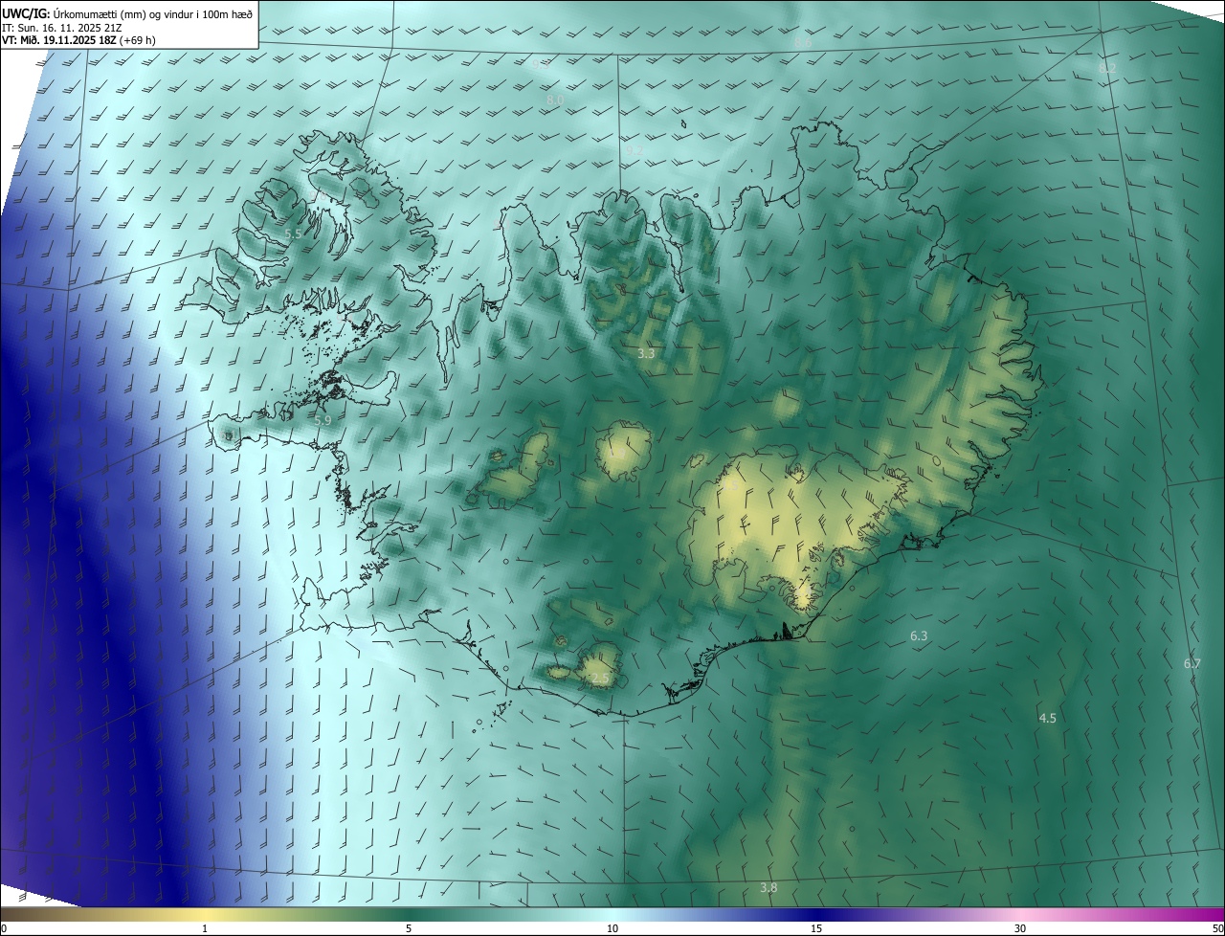The height and width of the screenshot is (936, 1225).
Task: Click the '5' tick on the color scale
Action: coord(409,929)
